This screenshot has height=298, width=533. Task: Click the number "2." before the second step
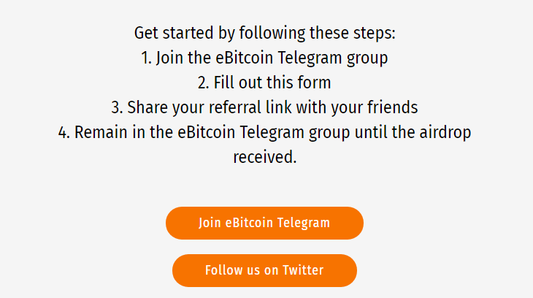coord(203,83)
